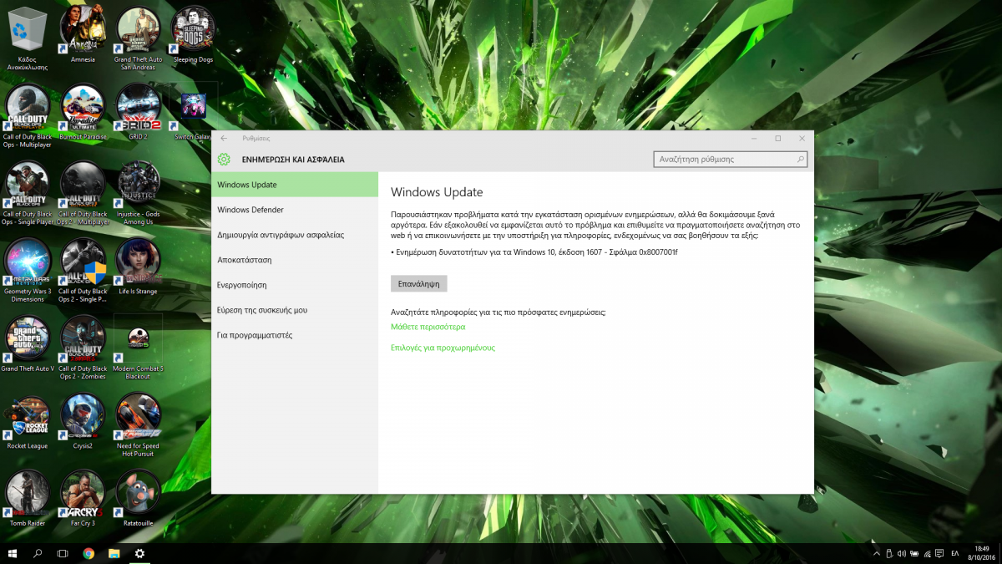1002x564 pixels.
Task: Open Task View on the taskbar
Action: (x=63, y=553)
